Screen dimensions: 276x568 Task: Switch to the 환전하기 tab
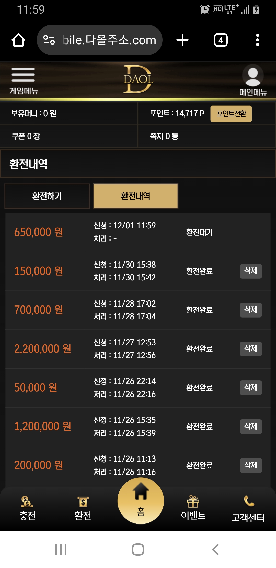pos(47,196)
